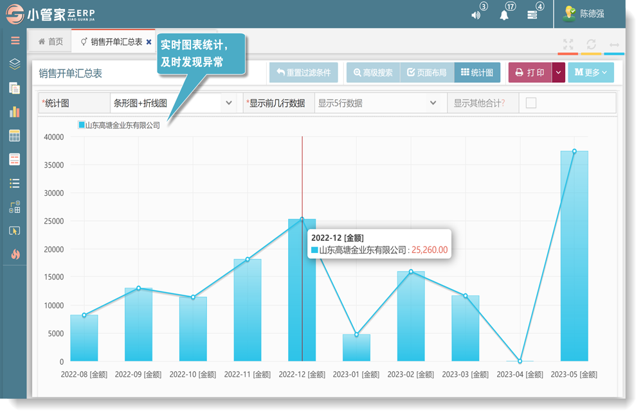Check the 显示其他合计 checkbox

click(531, 103)
